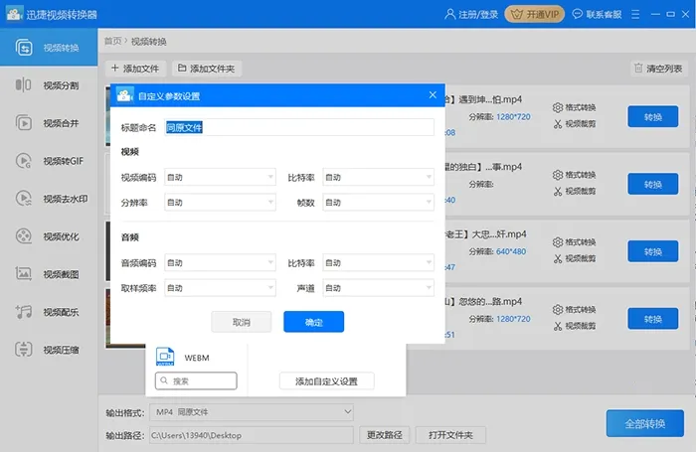
Task: Open the sample rate (取样频率) dropdown
Action: (x=220, y=288)
